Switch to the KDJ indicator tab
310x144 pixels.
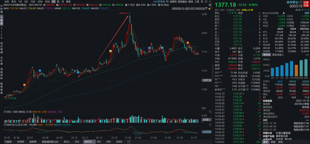pos(77,142)
